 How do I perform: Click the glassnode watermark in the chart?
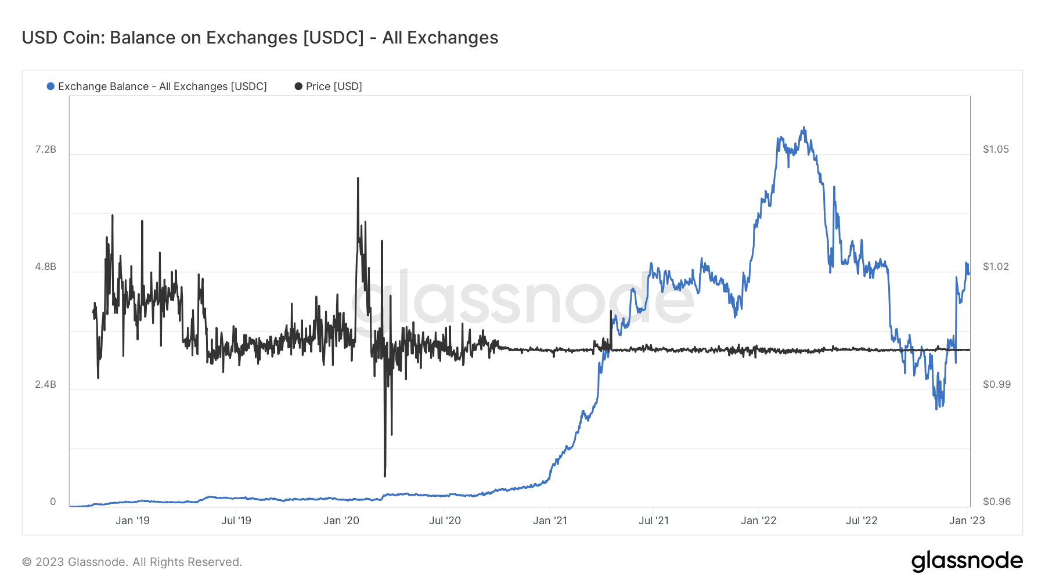522,299
